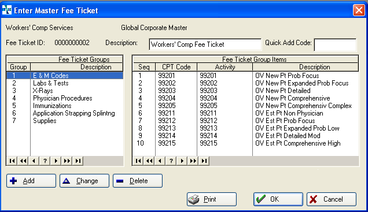Click the Change button
The image size is (368, 212).
coord(84,181)
